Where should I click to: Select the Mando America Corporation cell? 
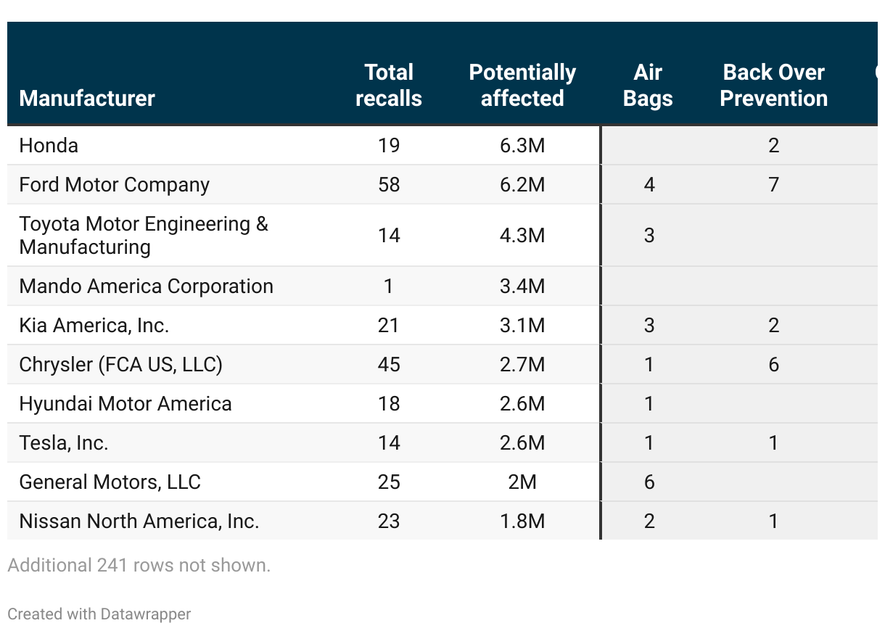point(146,286)
